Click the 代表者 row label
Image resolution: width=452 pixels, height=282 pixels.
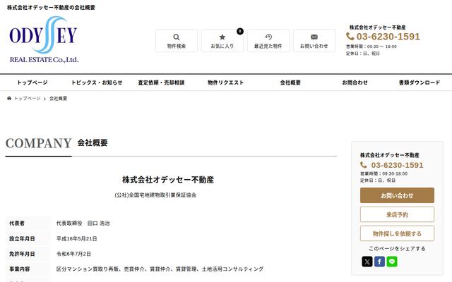click(17, 223)
